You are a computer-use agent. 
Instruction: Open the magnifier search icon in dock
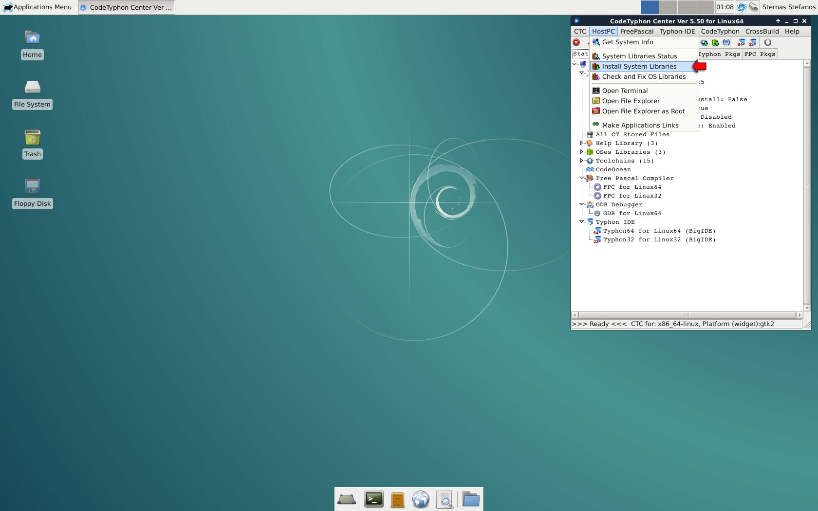445,500
